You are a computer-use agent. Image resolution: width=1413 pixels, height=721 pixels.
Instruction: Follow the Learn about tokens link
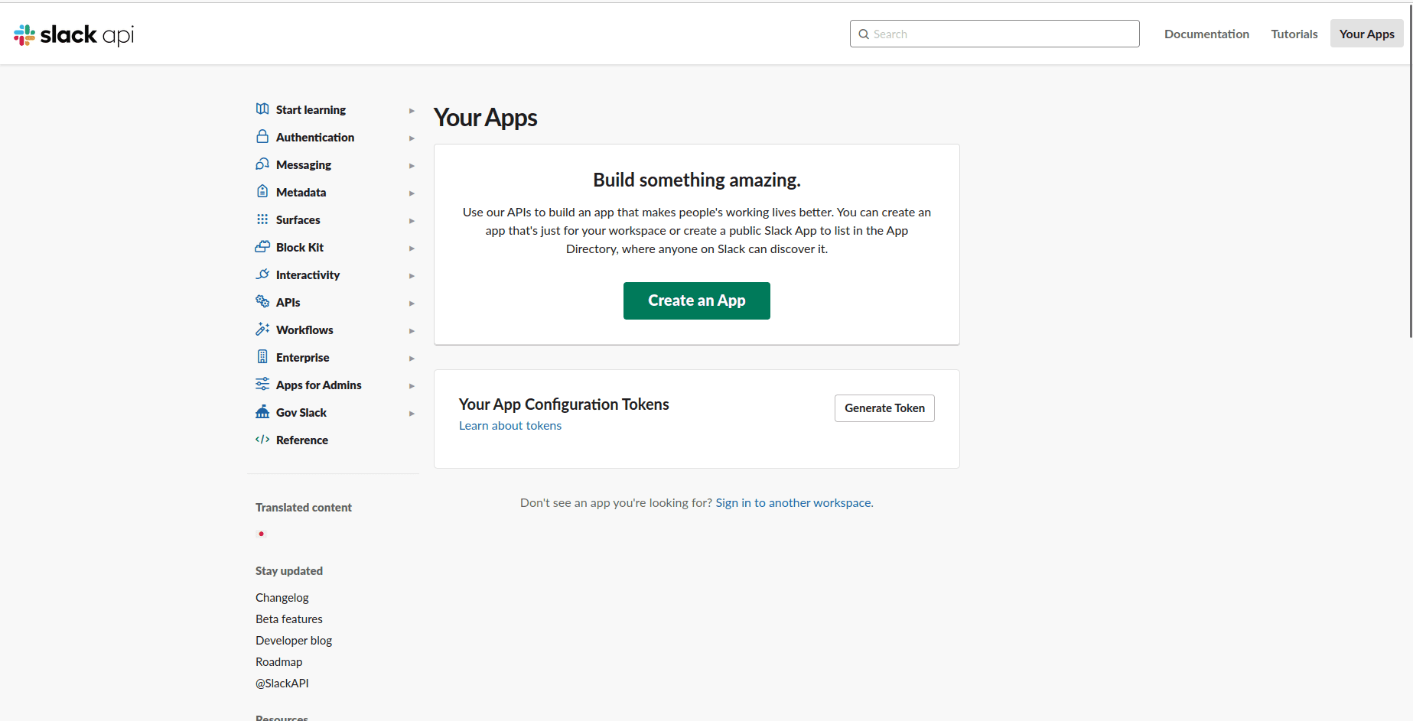510,426
